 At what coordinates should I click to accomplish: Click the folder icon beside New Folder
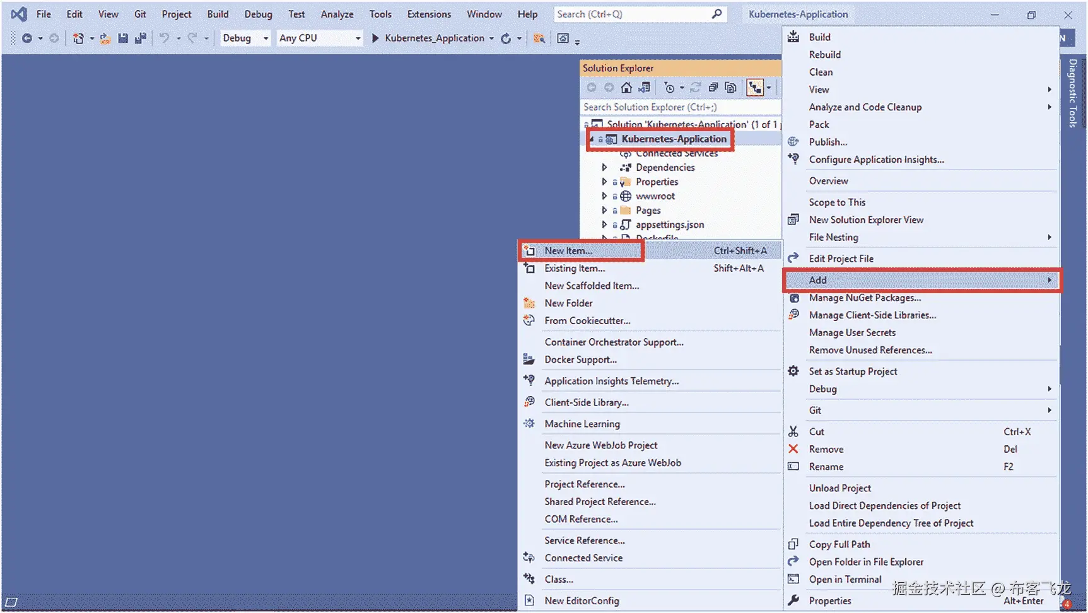(529, 303)
